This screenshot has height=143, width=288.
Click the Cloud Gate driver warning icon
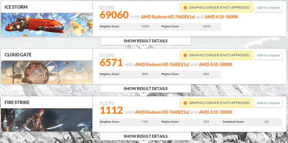(185, 55)
